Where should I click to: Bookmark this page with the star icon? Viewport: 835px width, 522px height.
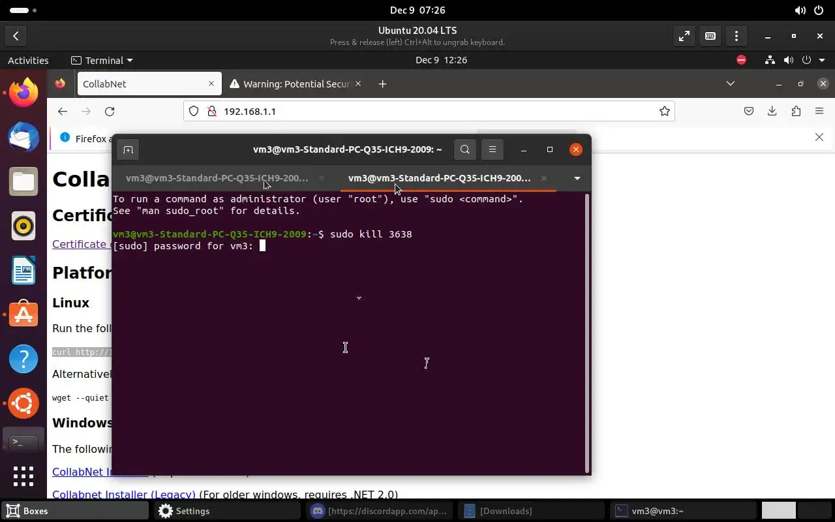click(664, 112)
